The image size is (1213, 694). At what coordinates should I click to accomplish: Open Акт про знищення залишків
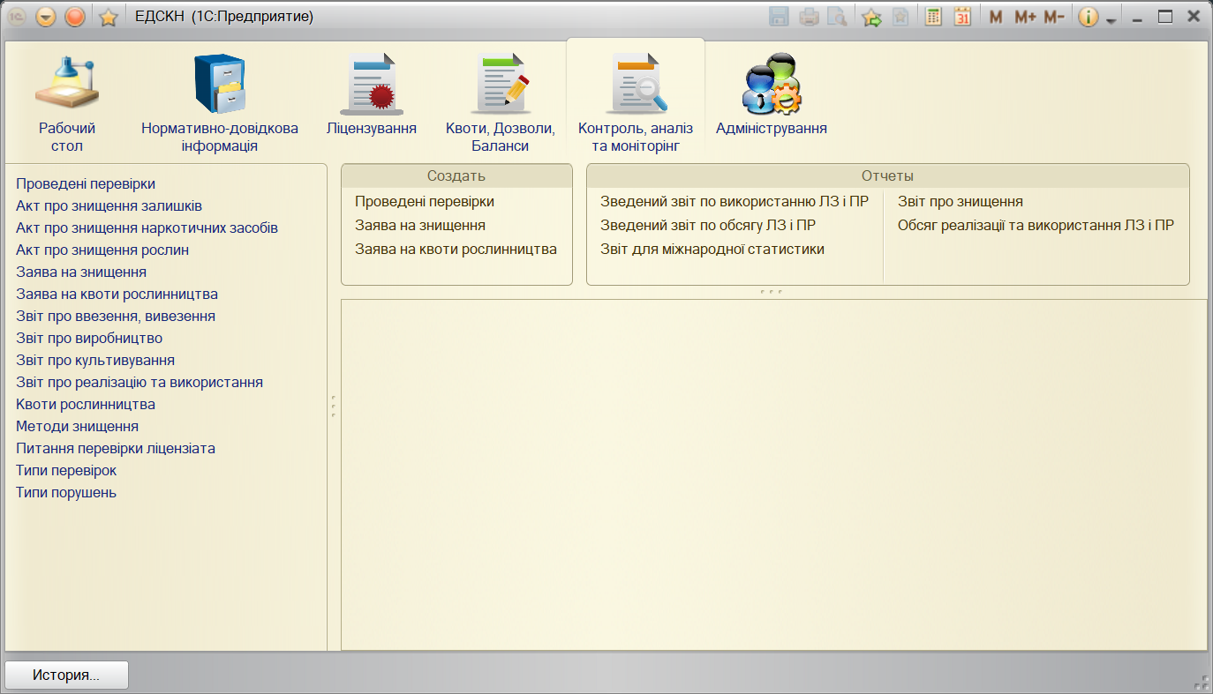pyautogui.click(x=109, y=205)
